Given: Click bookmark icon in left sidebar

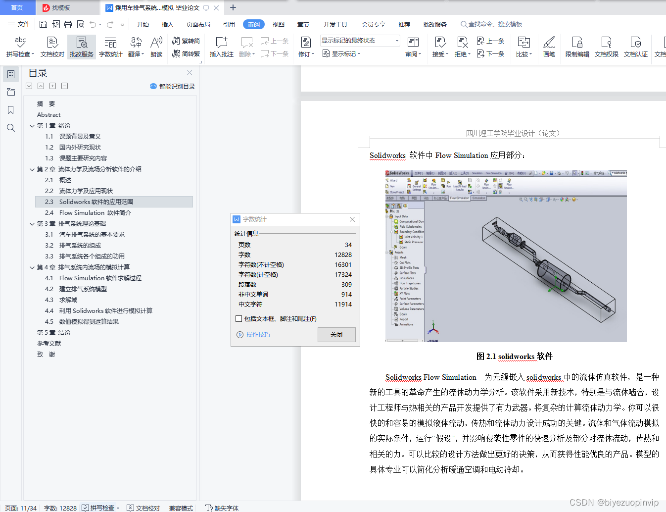Looking at the screenshot, I should 11,110.
